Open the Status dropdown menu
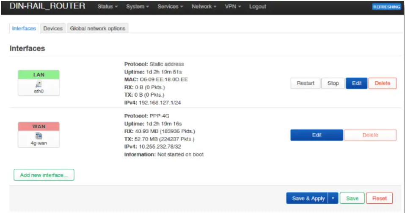 point(107,7)
